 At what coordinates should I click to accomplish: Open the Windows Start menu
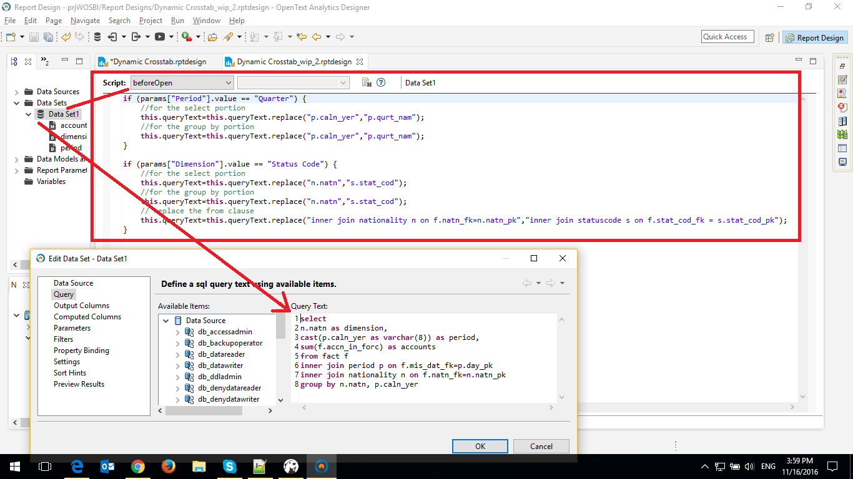pos(15,466)
